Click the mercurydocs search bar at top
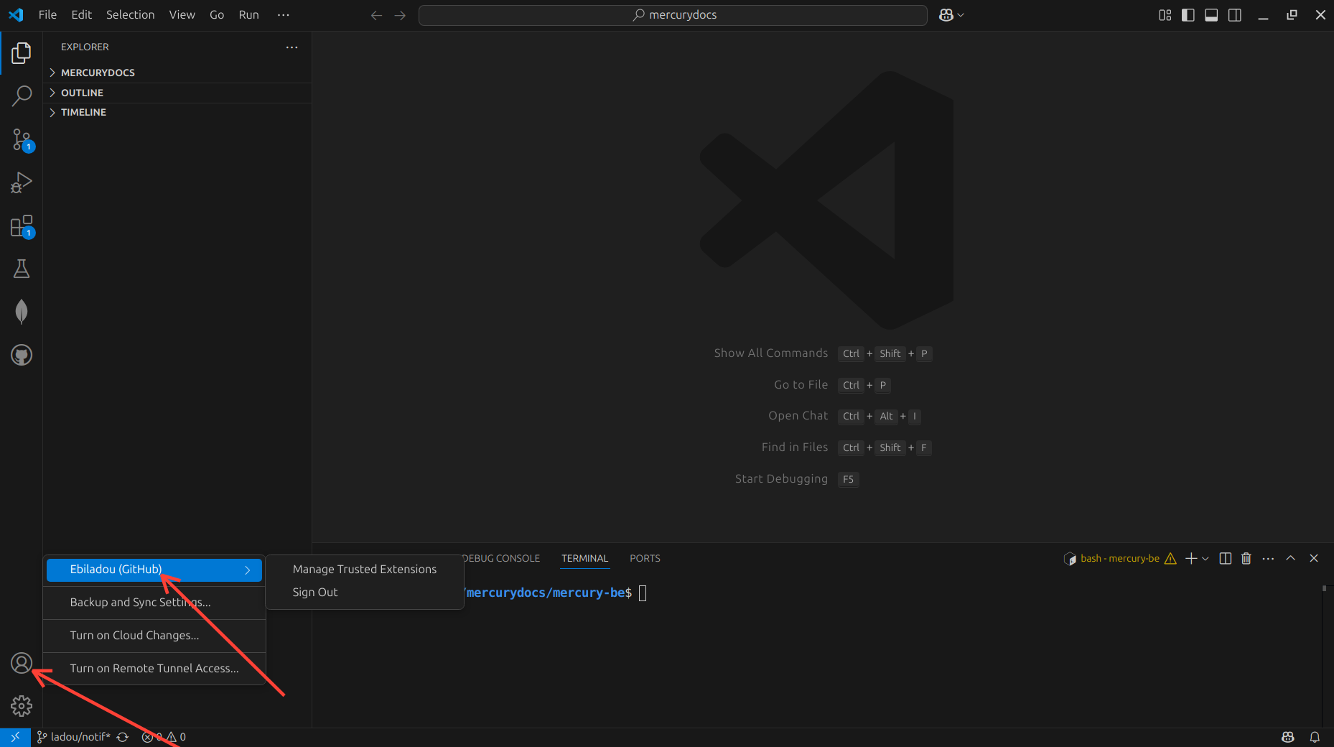This screenshot has width=1334, height=747. click(x=672, y=14)
